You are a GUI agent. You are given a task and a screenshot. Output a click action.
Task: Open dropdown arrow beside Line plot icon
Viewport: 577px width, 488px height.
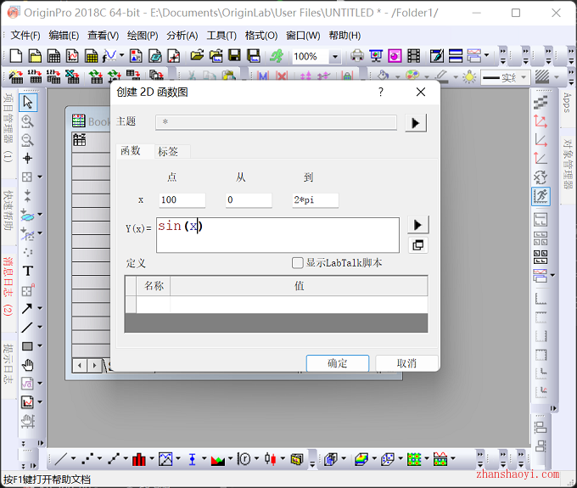[x=73, y=459]
